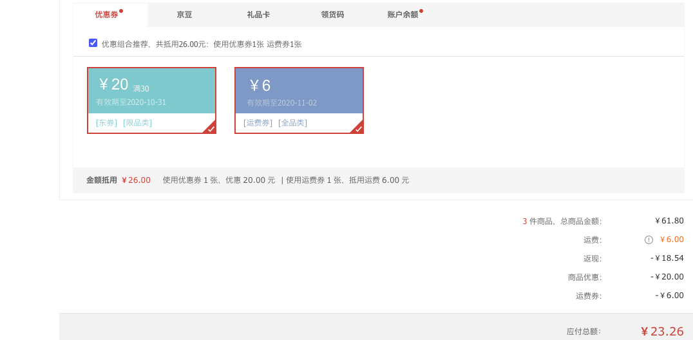Screen dimensions: 693x340
Task: Click the orange ¥6.00 shipping fee
Action: [672, 240]
